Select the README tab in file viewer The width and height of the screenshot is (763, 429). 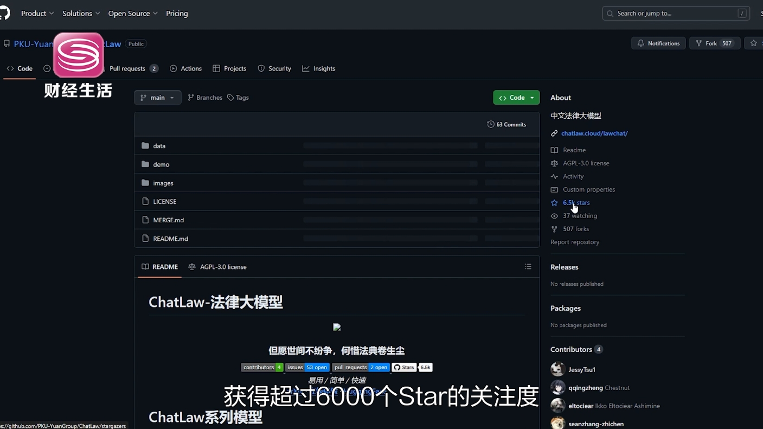tap(159, 267)
